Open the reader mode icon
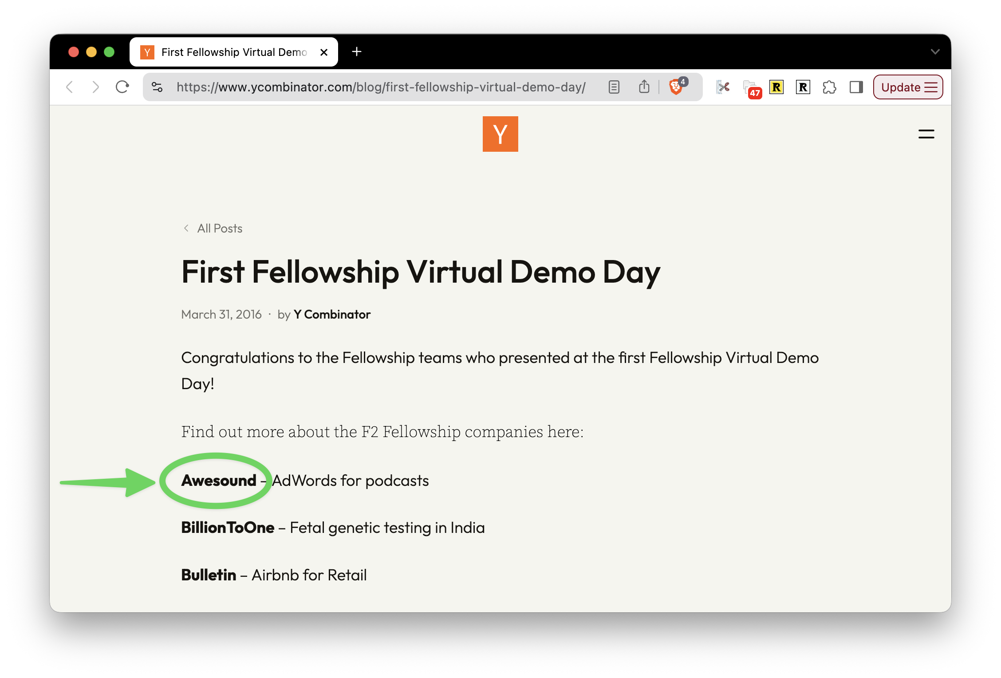The image size is (1001, 678). 614,87
